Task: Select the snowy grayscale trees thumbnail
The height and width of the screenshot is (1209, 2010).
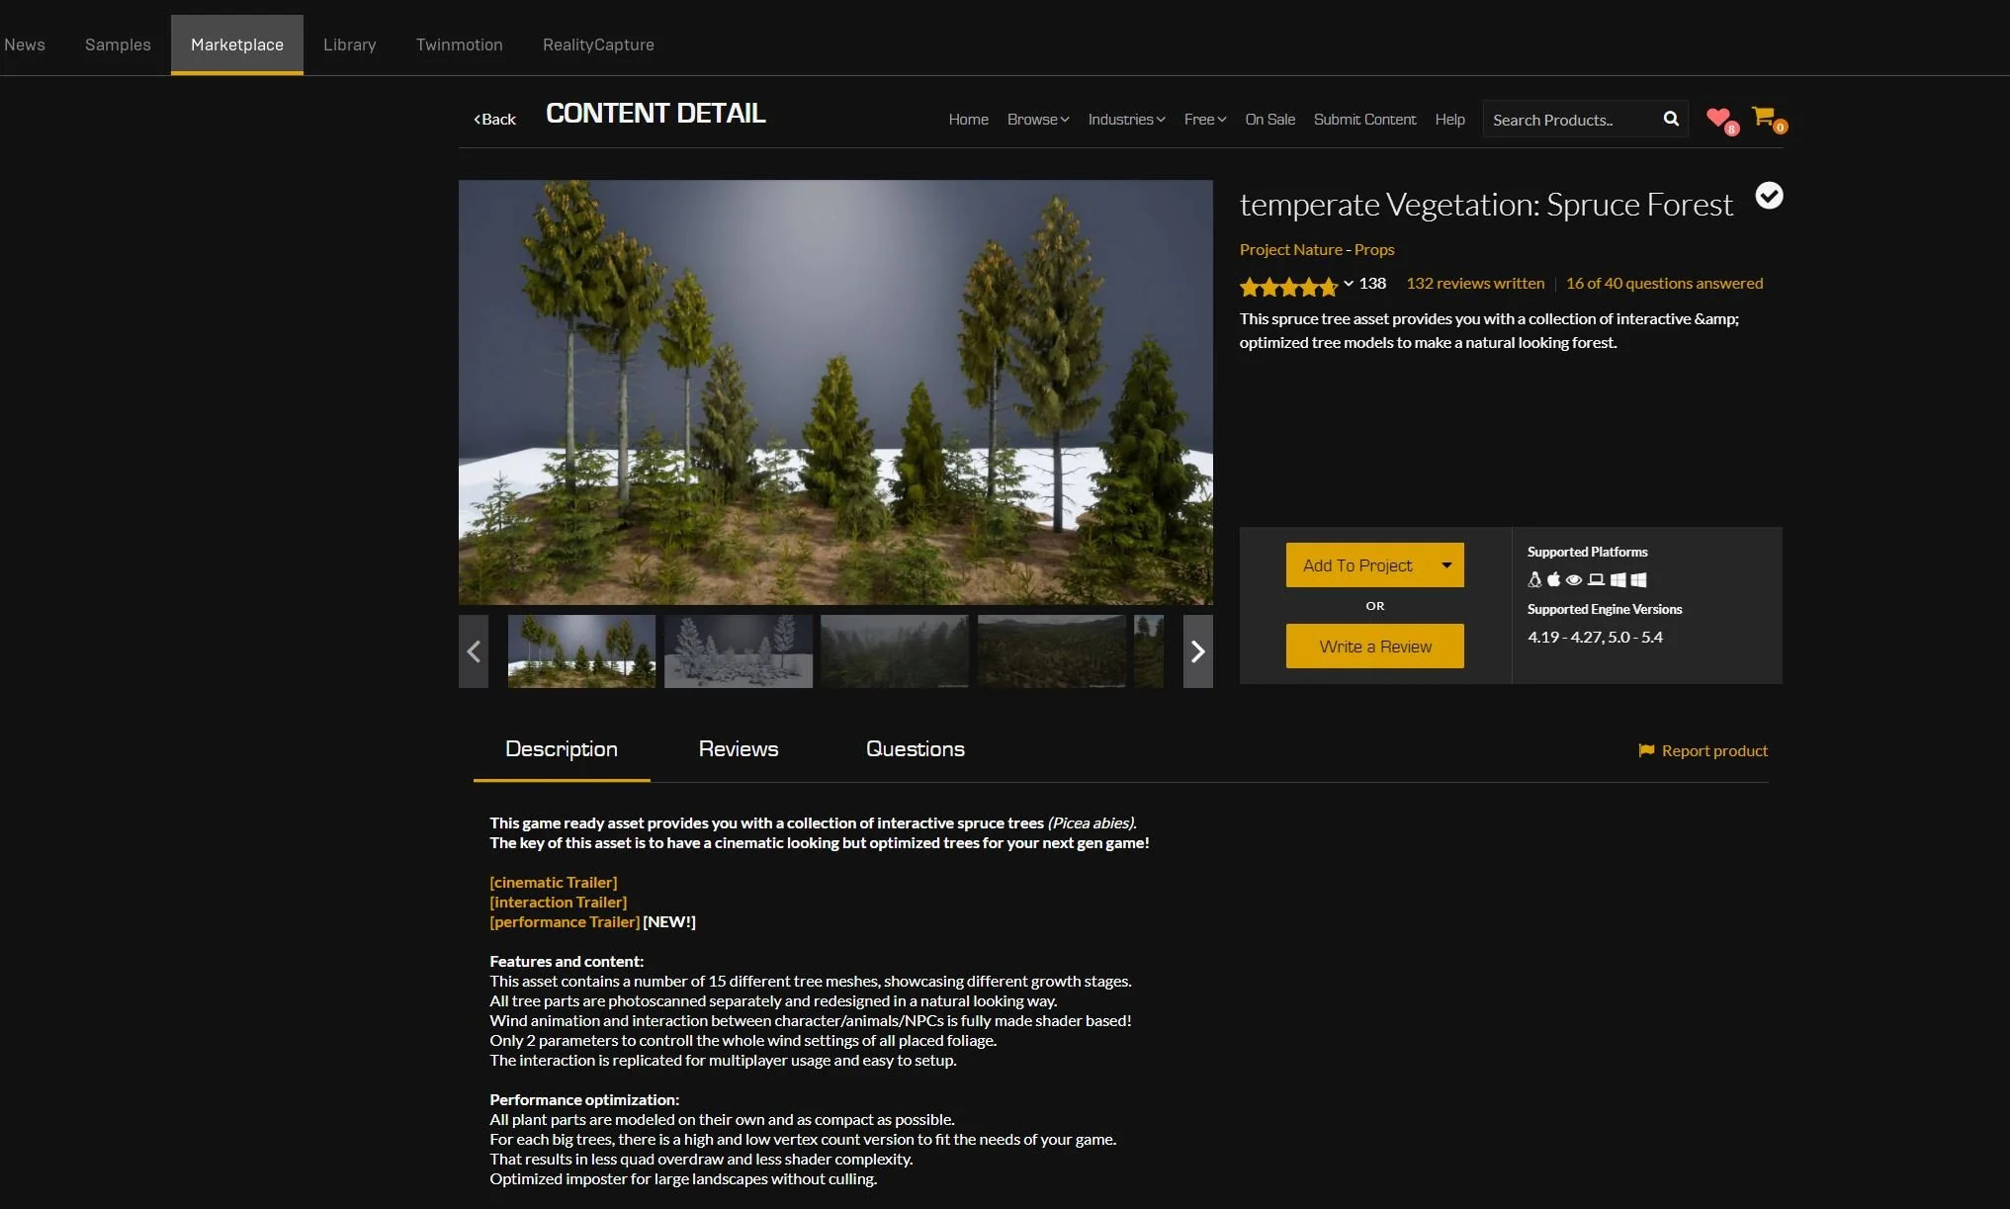Action: coord(738,651)
